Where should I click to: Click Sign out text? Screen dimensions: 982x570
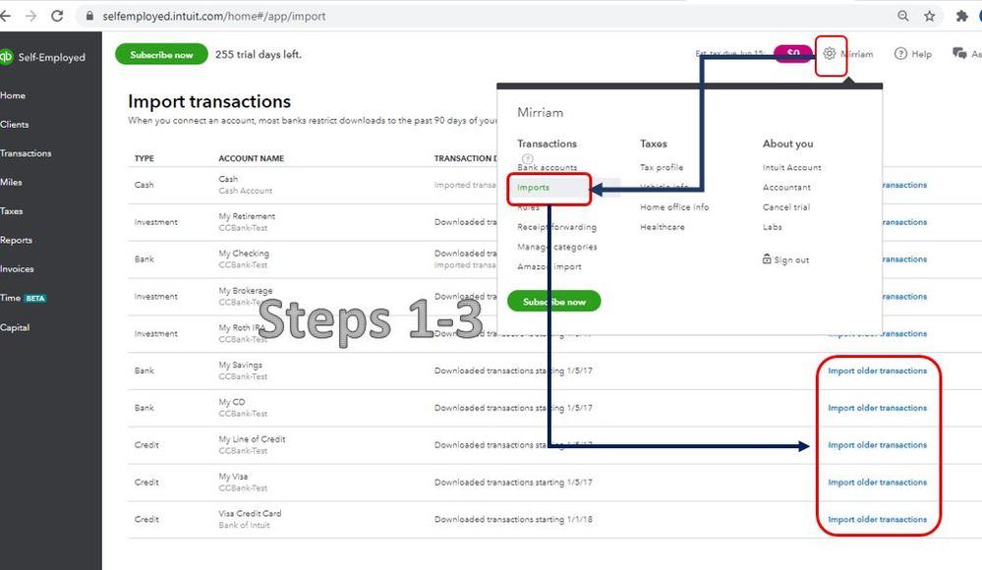(791, 259)
